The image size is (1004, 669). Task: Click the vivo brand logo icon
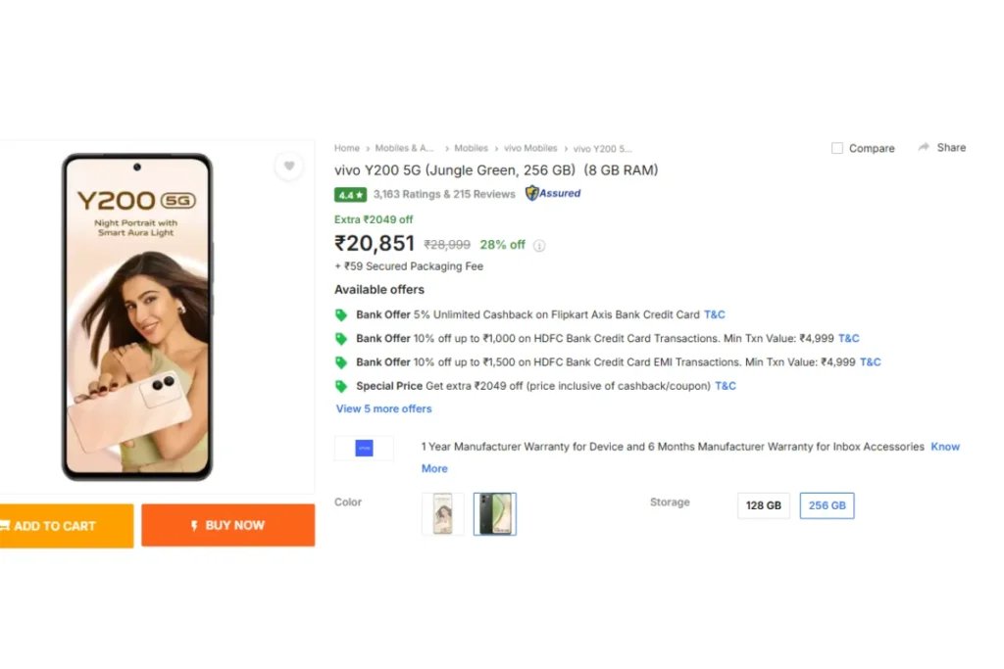[x=365, y=449]
